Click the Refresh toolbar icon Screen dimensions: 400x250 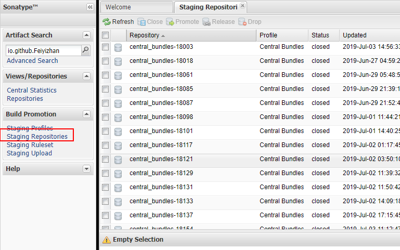coord(107,22)
